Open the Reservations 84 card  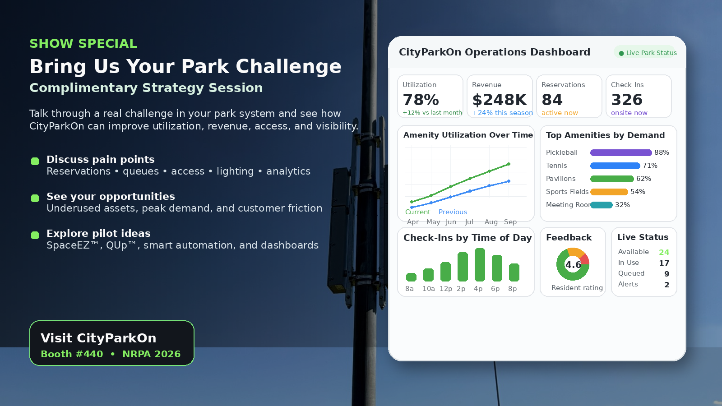coord(569,96)
